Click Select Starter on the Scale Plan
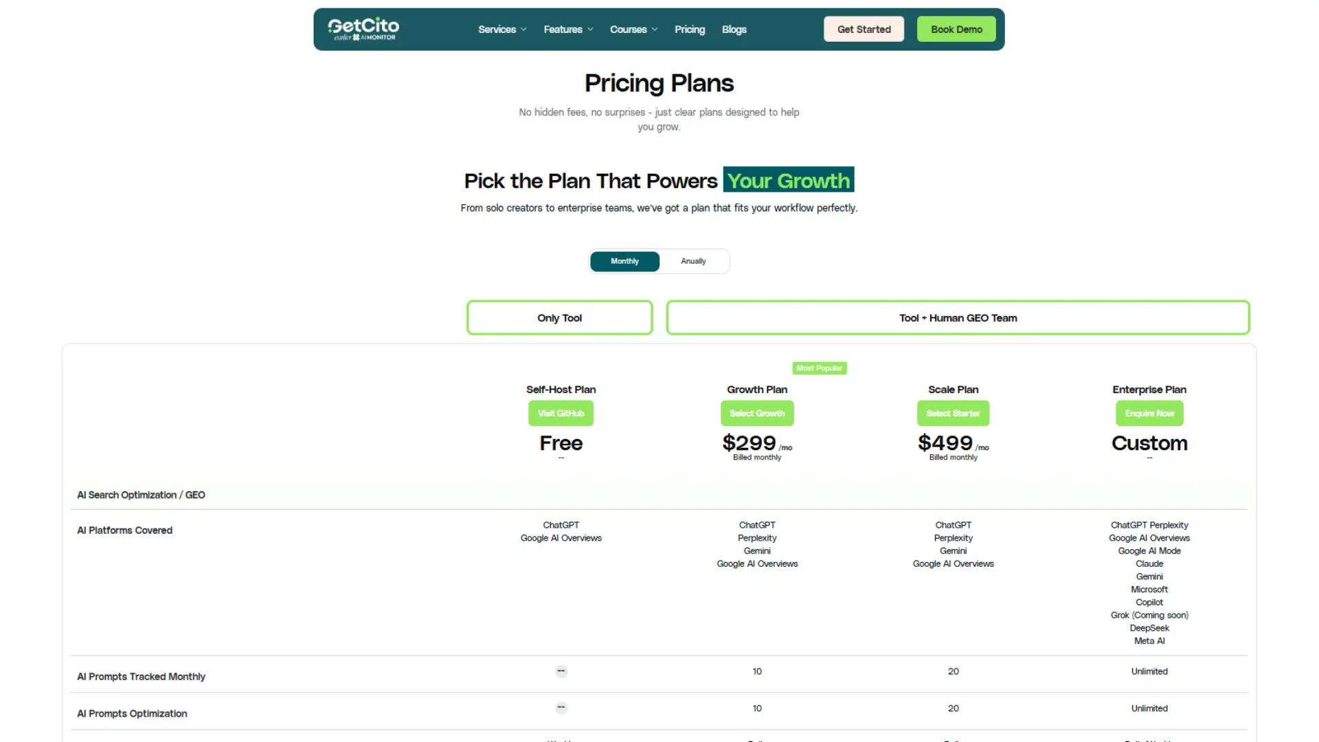This screenshot has height=742, width=1319. coord(952,413)
